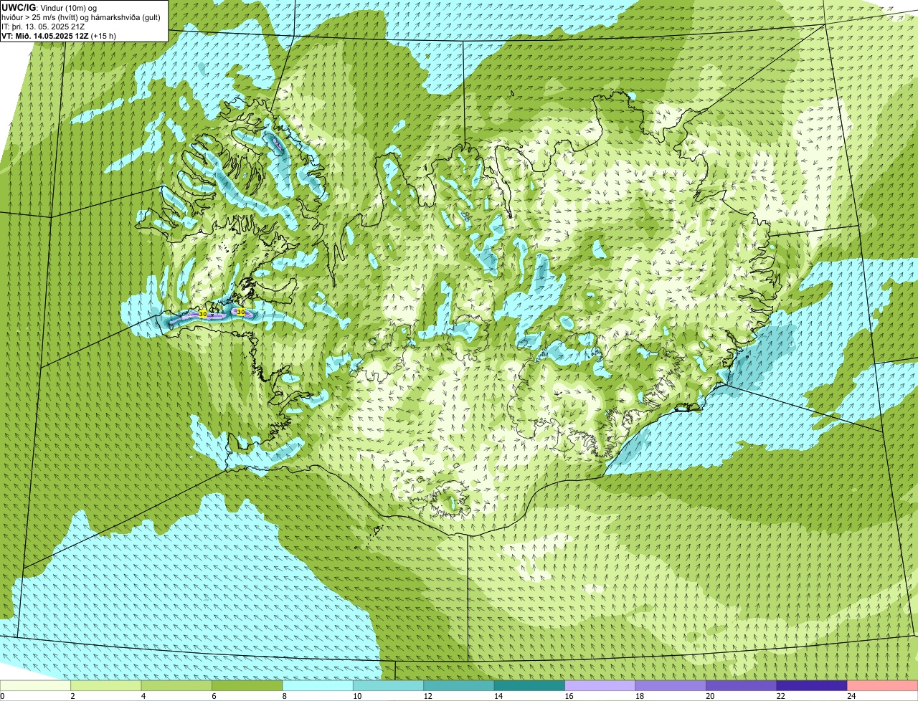918x701 pixels.
Task: Click the legend scale label '24'
Action: click(851, 695)
